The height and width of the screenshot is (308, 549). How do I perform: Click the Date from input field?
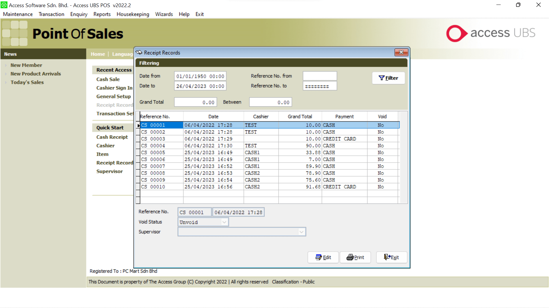pyautogui.click(x=200, y=76)
